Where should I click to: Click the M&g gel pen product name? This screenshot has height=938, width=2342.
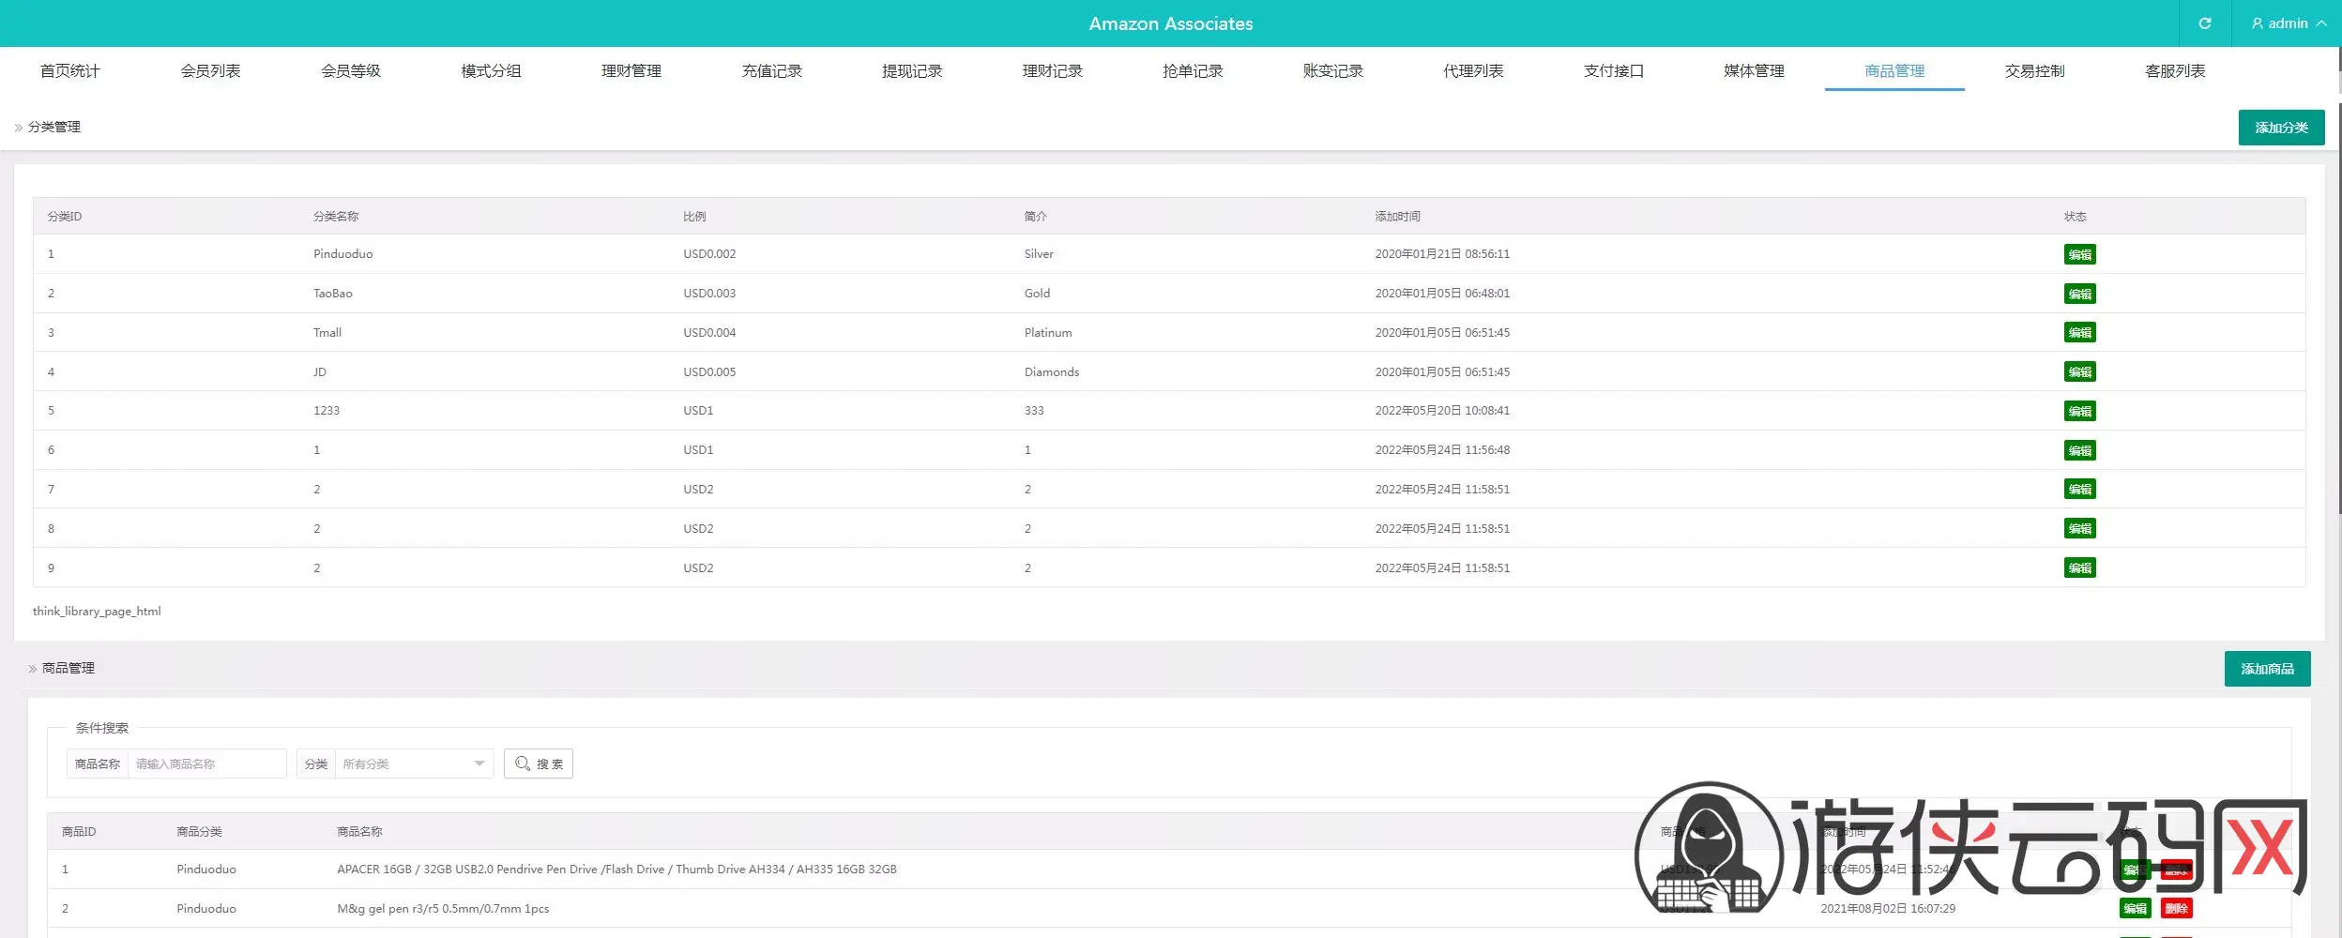point(443,909)
